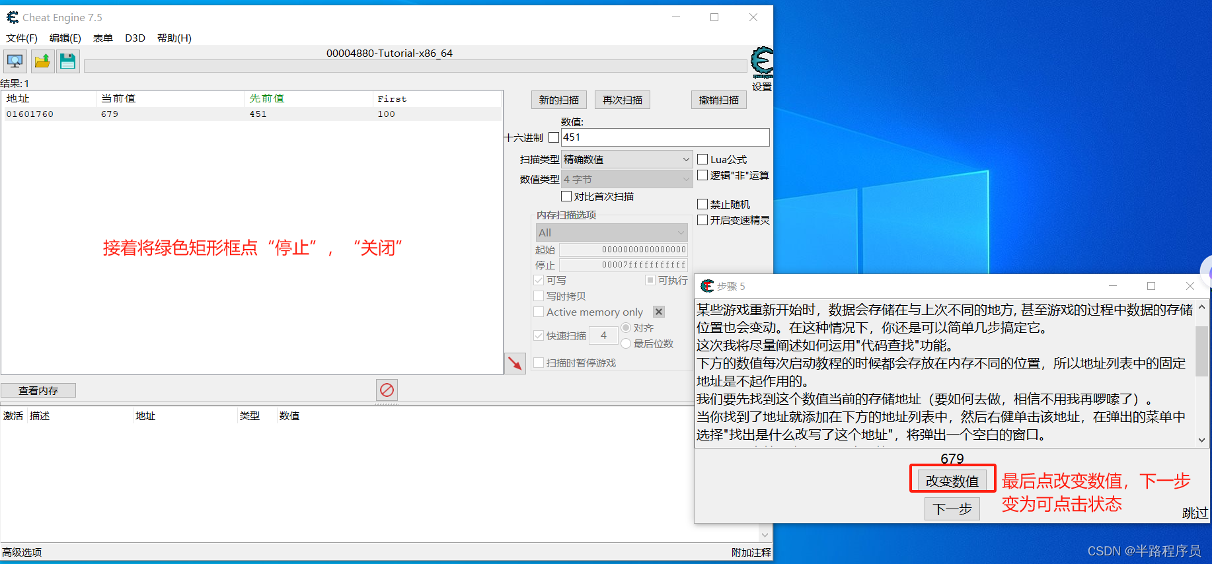Select the result row address 01601760
Image resolution: width=1212 pixels, height=564 pixels.
(30, 114)
